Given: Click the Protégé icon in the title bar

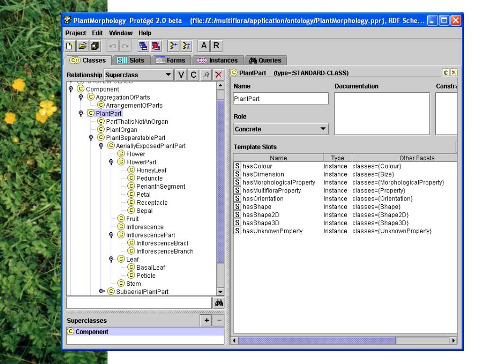Looking at the screenshot, I should (x=68, y=20).
